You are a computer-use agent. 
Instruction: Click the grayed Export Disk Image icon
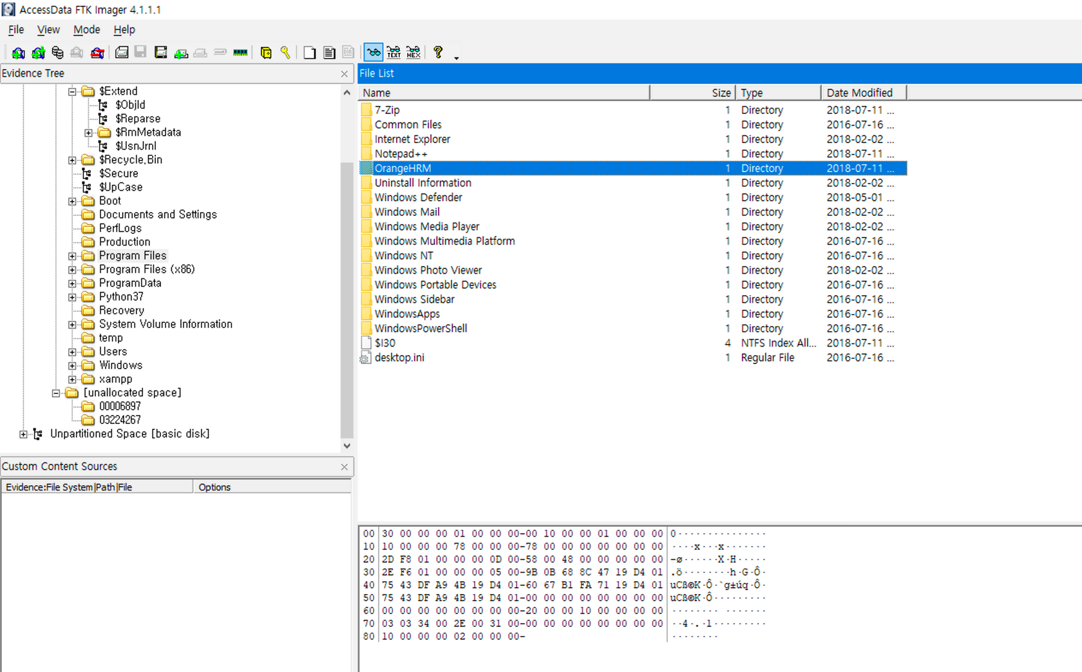pyautogui.click(x=141, y=53)
